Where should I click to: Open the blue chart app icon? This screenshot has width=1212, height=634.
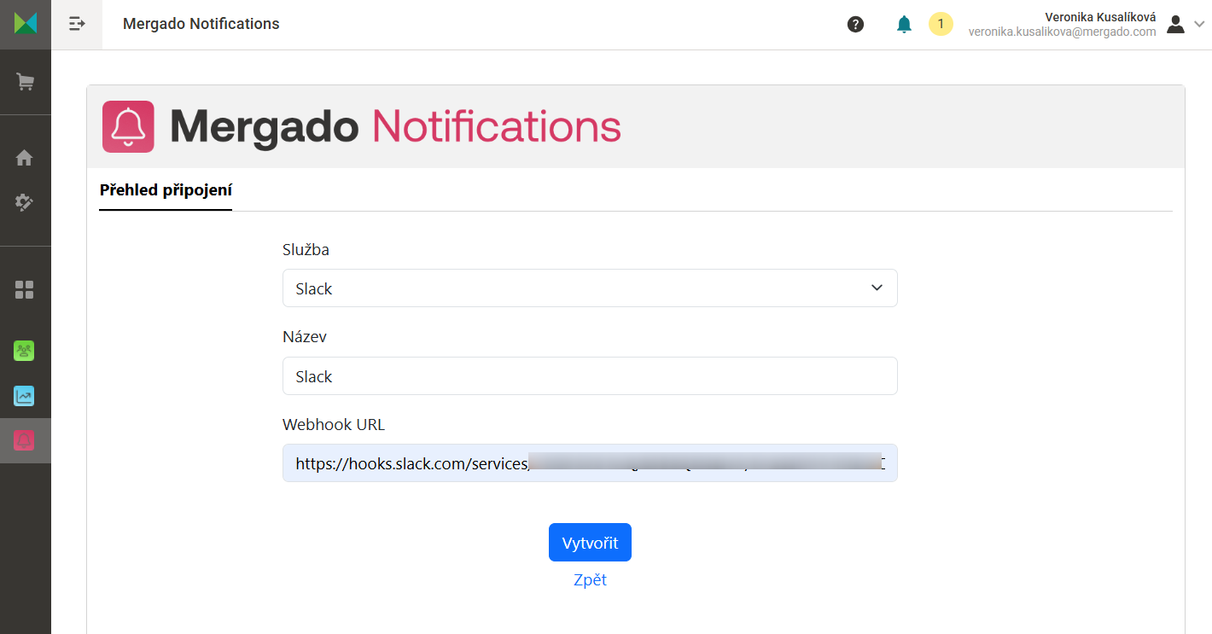pyautogui.click(x=24, y=396)
